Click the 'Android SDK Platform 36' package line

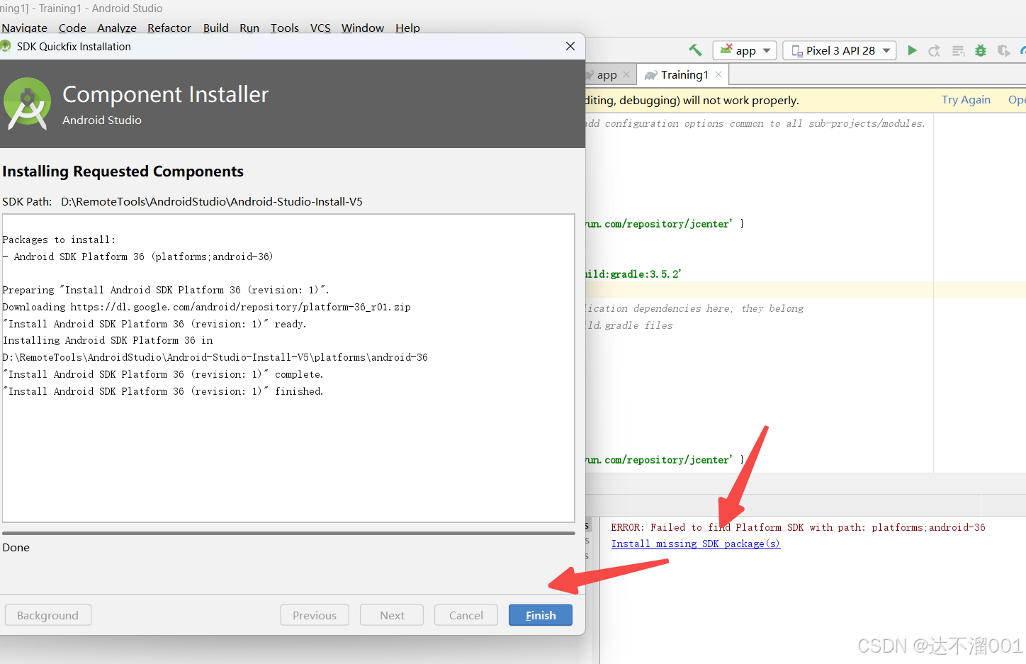[137, 257]
